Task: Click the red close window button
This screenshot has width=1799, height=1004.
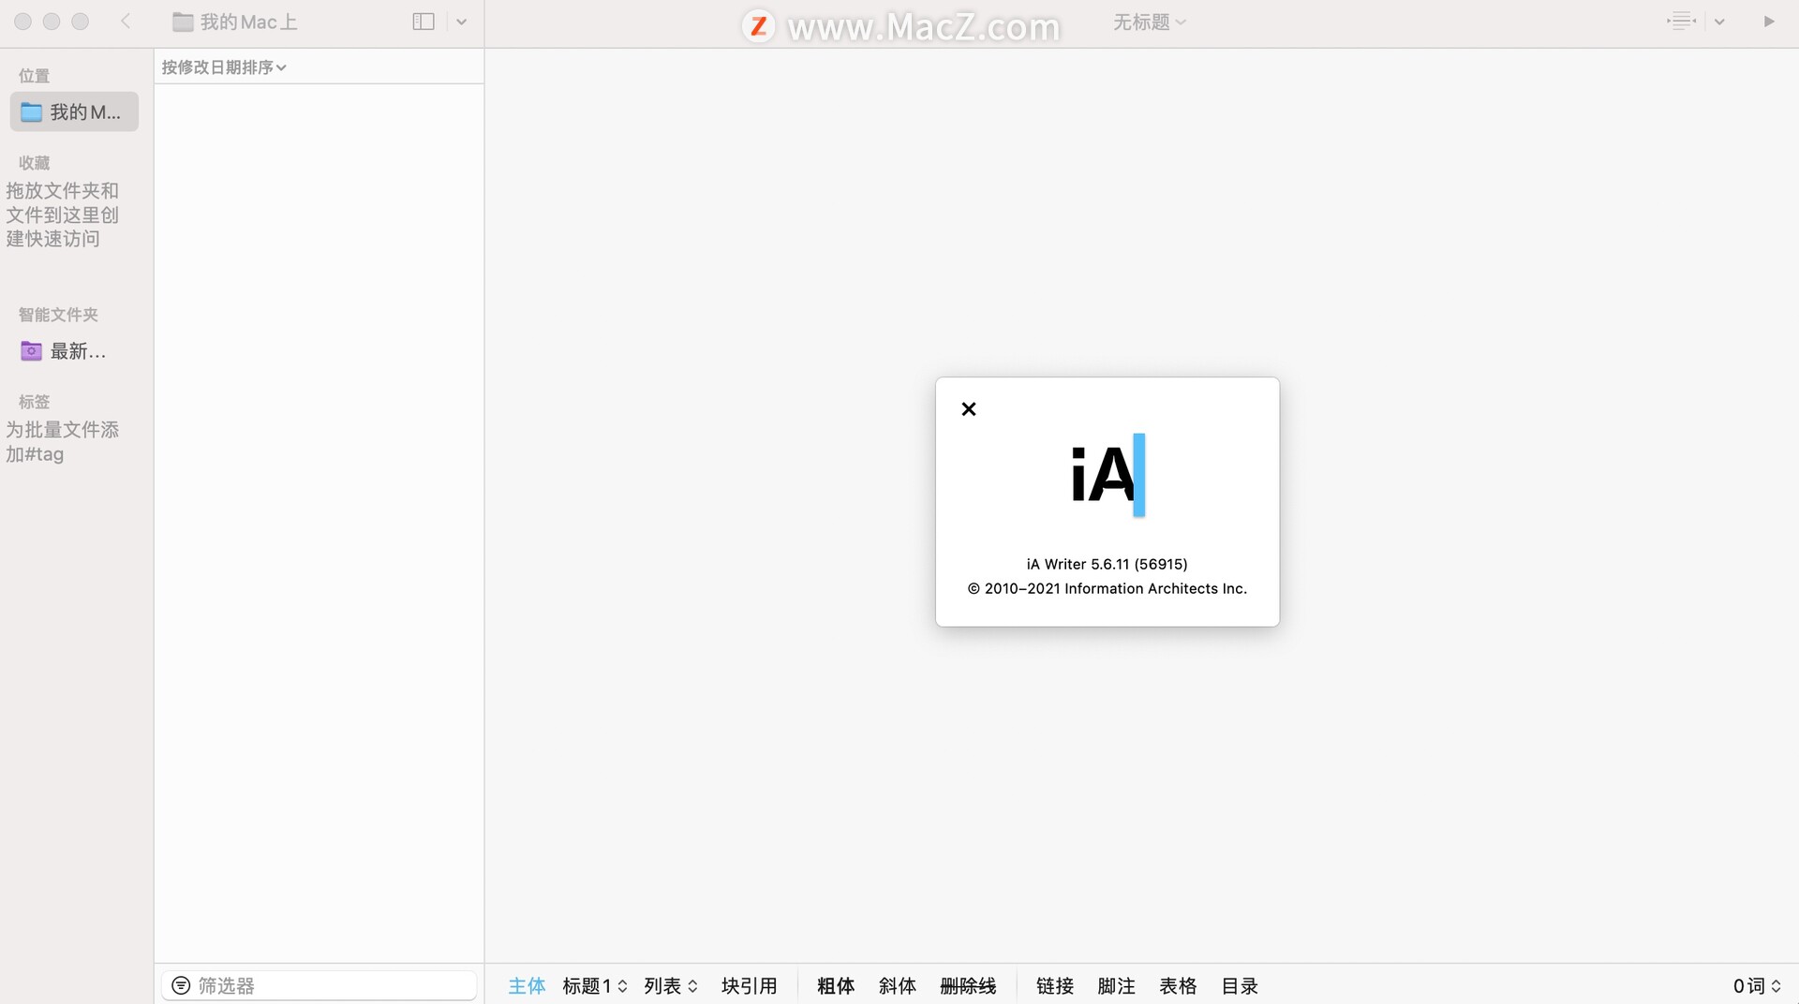Action: 23,22
